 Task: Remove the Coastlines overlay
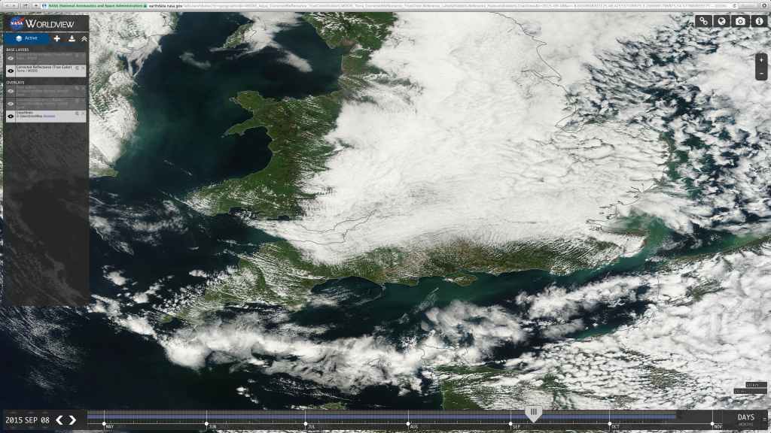pos(83,114)
